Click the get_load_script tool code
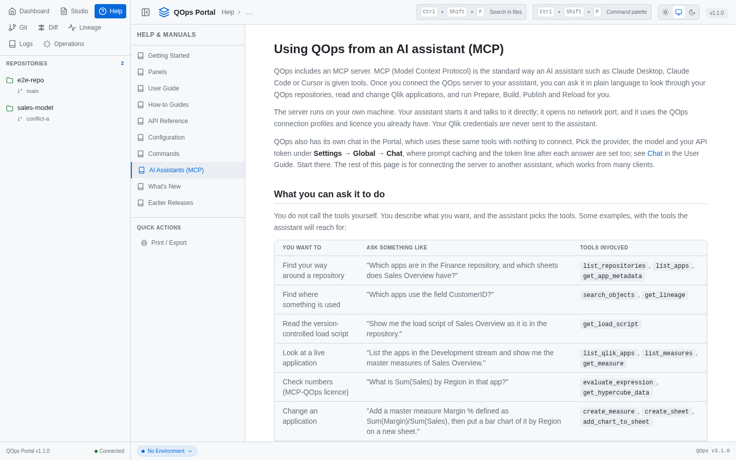The image size is (736, 460). (x=611, y=324)
